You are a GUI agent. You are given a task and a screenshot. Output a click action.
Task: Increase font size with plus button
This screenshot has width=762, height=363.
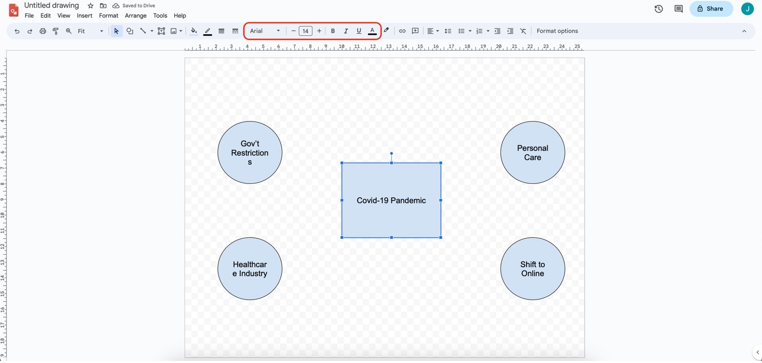pyautogui.click(x=319, y=31)
